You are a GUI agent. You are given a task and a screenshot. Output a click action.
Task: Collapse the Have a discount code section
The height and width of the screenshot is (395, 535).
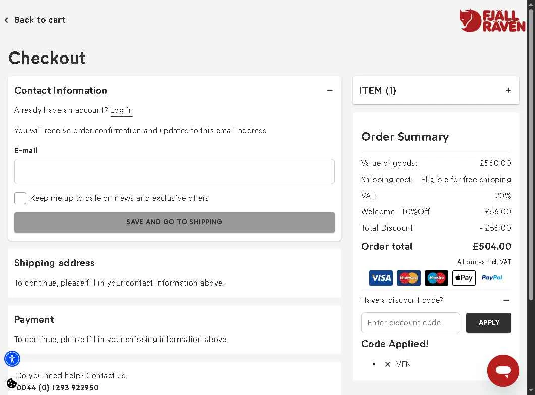tap(506, 300)
